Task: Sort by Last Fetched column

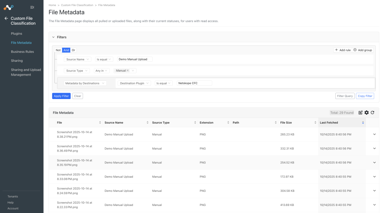Action: click(x=363, y=123)
